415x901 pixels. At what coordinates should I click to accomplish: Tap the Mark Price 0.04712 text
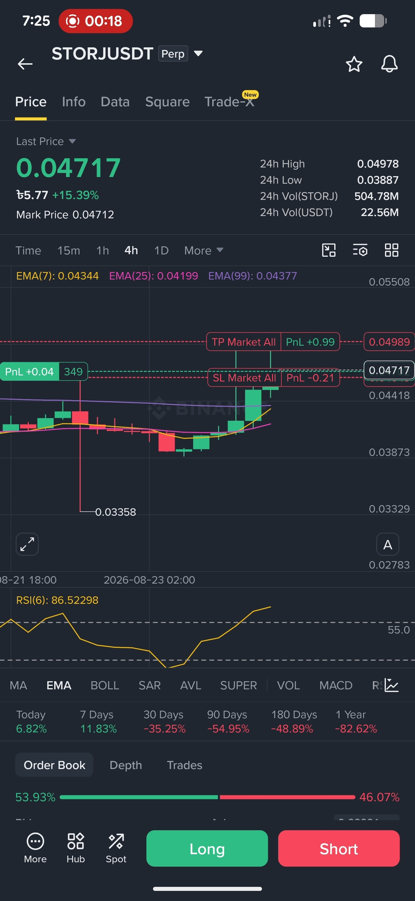coord(65,214)
